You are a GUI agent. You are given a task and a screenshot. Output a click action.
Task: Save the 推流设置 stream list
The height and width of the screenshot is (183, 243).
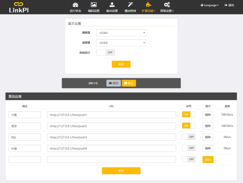pyautogui.click(x=121, y=171)
